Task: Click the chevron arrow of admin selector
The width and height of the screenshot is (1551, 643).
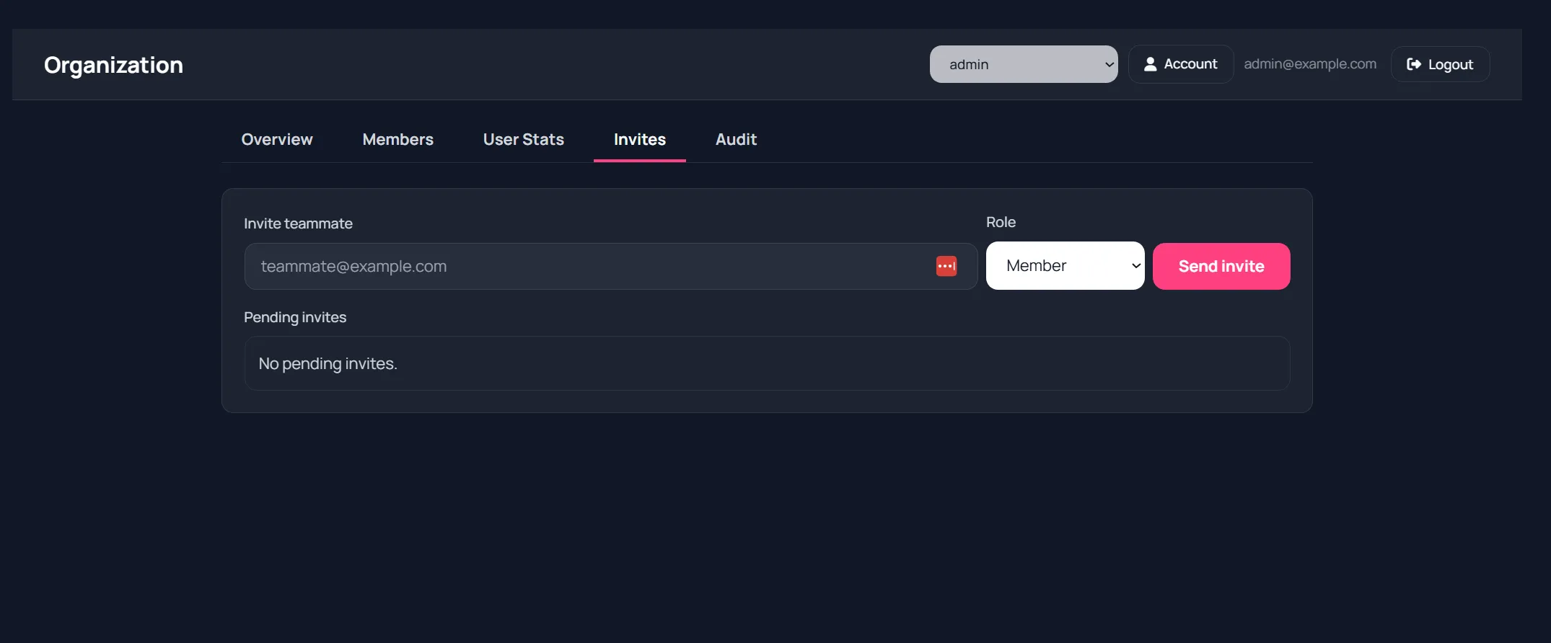Action: pyautogui.click(x=1109, y=64)
